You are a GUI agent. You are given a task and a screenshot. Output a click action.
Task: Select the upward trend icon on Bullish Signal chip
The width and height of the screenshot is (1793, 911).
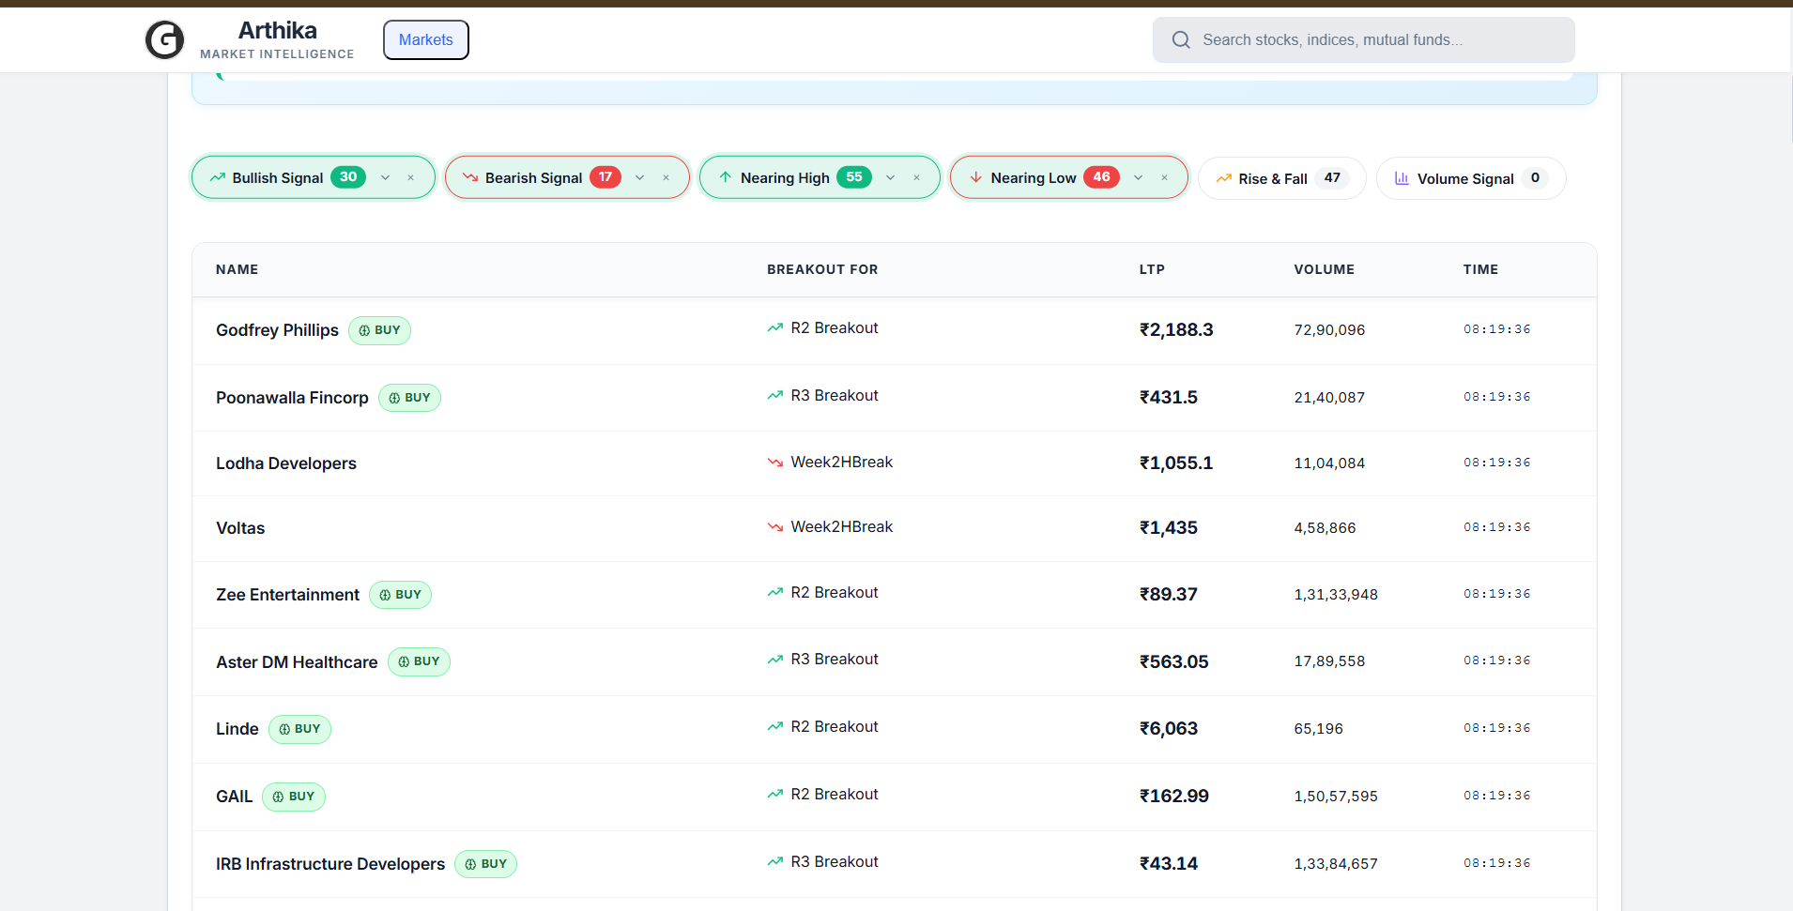217,176
